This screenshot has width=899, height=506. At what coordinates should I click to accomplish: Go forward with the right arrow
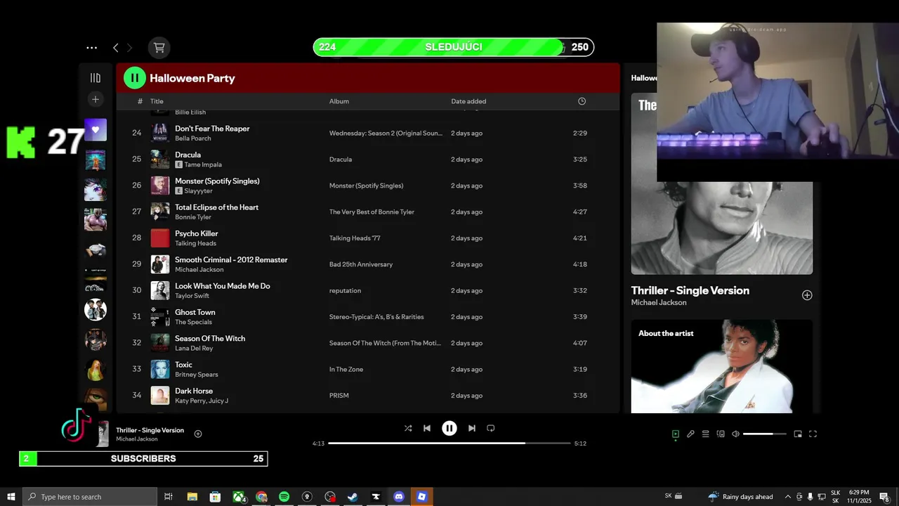tap(129, 48)
